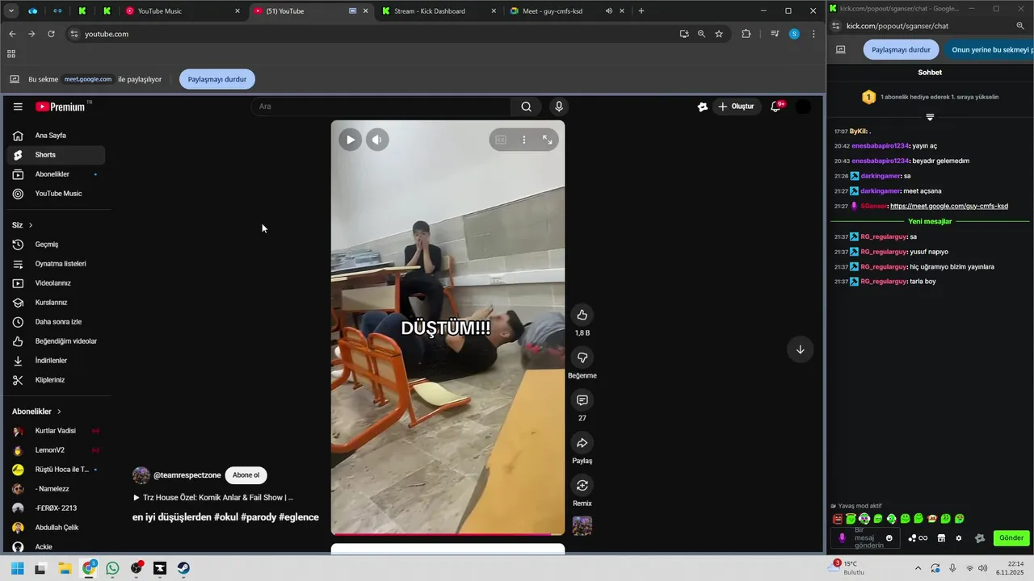Open Abdullah Çelik channel in subscriptions
Screen dimensions: 1034x581
coord(54,528)
